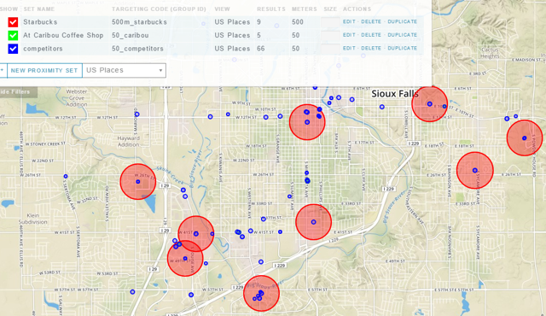
Task: Click the plus icon beside New Proximity Set
Action: coord(3,70)
